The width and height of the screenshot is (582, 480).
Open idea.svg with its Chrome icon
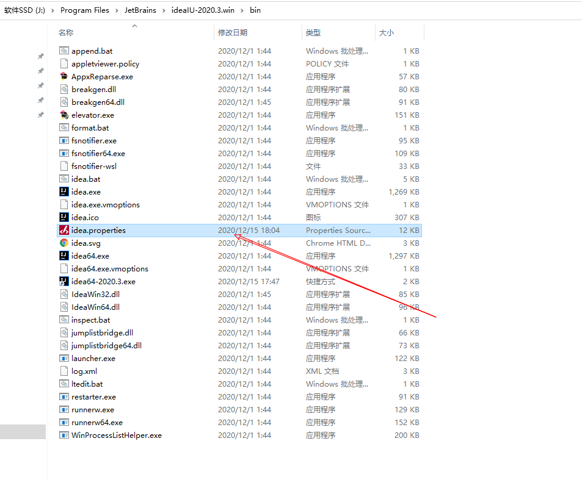tap(65, 243)
